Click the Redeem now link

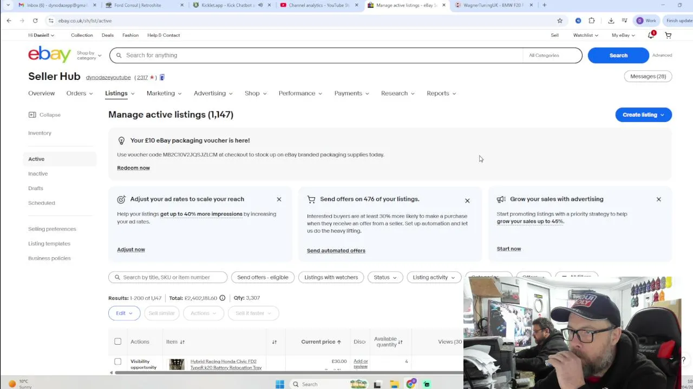pyautogui.click(x=133, y=168)
